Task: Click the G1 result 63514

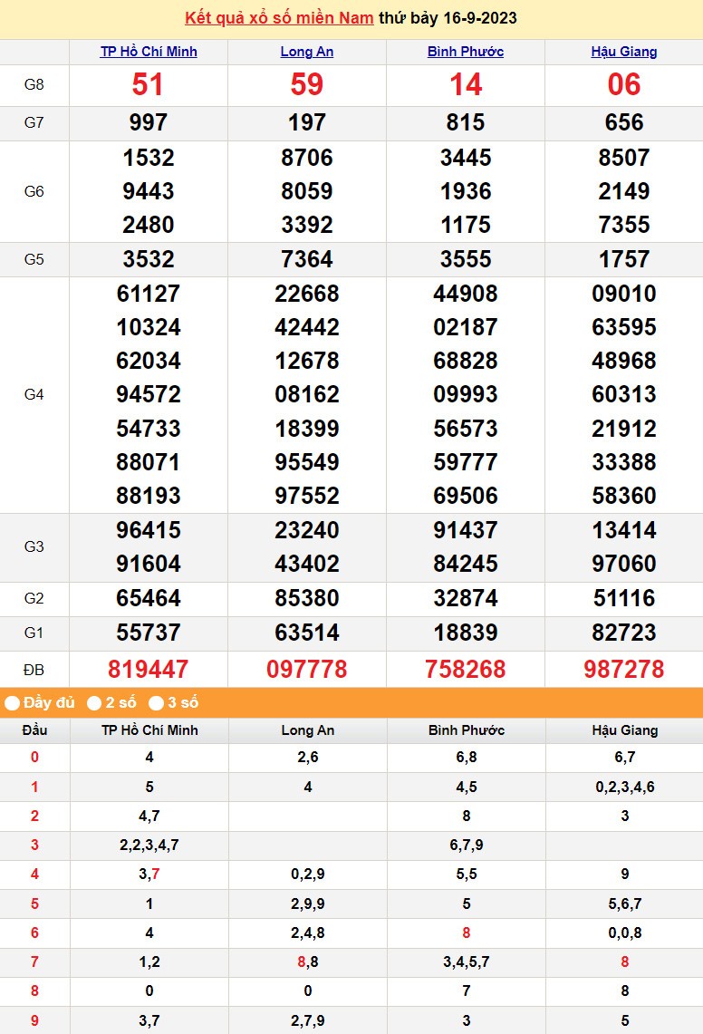Action: click(x=307, y=633)
